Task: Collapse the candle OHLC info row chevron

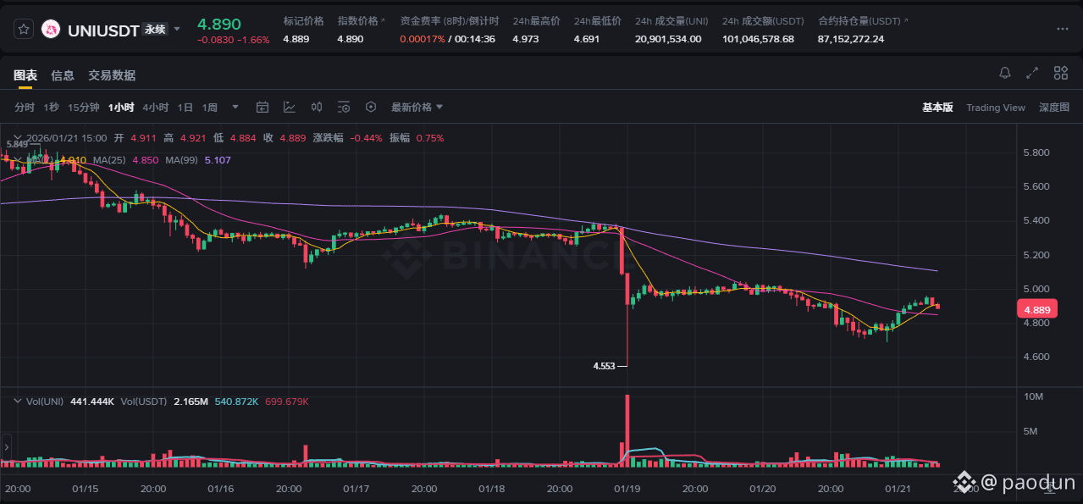Action: tap(18, 137)
